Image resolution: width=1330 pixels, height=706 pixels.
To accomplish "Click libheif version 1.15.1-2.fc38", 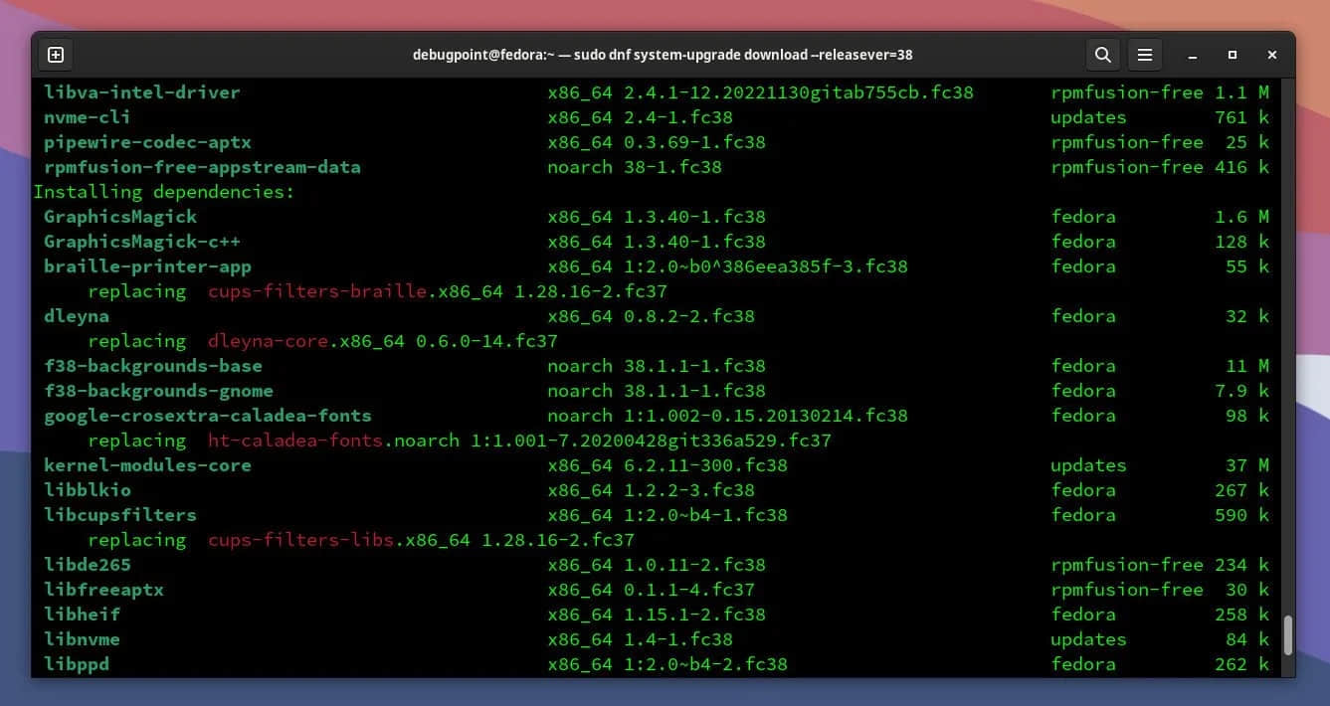I will (x=694, y=615).
